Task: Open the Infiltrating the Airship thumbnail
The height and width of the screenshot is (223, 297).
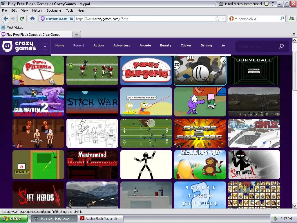Action: (200, 71)
